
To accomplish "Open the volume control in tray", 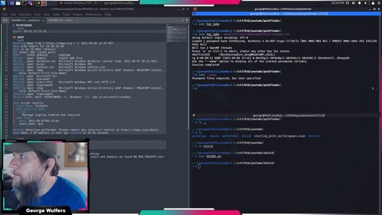I will 353,3.
